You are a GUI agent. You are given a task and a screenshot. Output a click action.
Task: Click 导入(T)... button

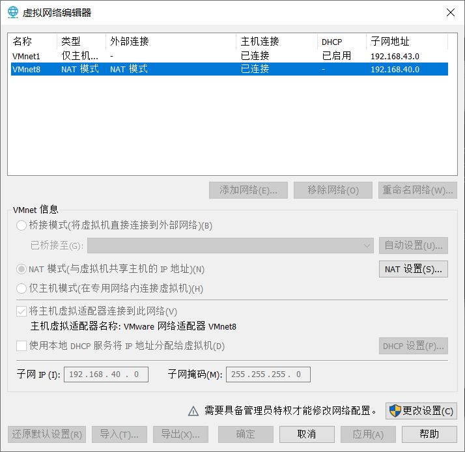[x=120, y=434]
